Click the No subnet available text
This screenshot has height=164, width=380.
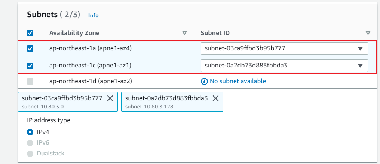(237, 81)
